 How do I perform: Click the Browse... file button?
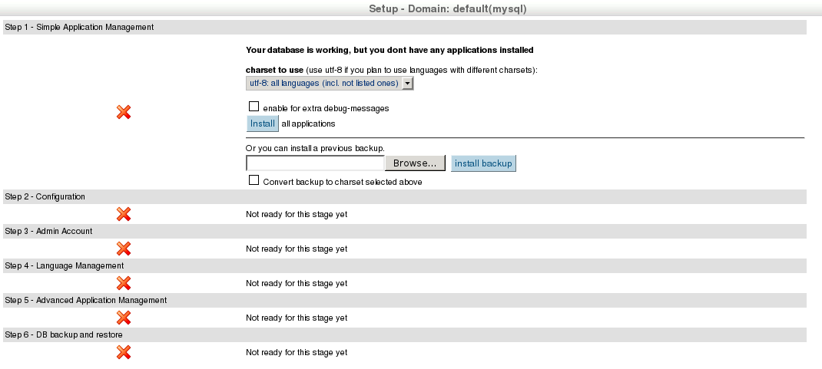(415, 163)
